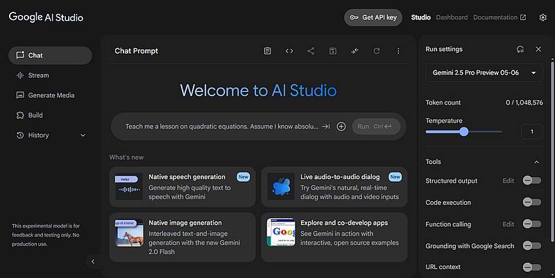Click the share prompt icon
555x278 pixels.
point(311,51)
